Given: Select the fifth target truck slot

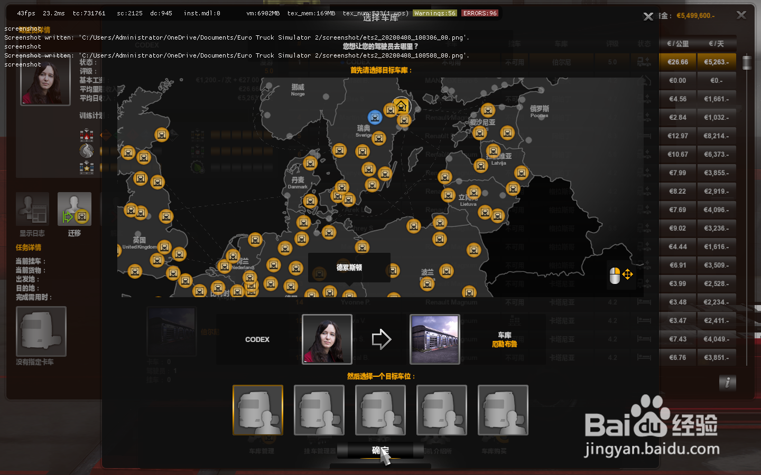Looking at the screenshot, I should 503,410.
